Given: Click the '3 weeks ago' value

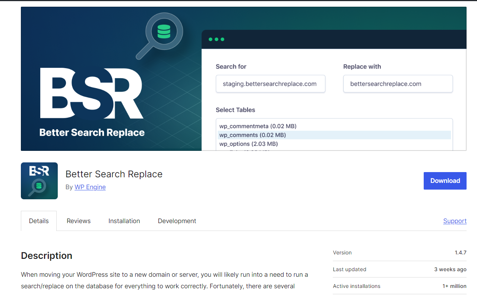Looking at the screenshot, I should click(x=450, y=269).
